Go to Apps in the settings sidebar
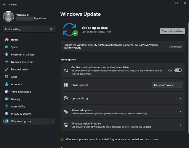This screenshot has width=189, height=148. [14, 77]
